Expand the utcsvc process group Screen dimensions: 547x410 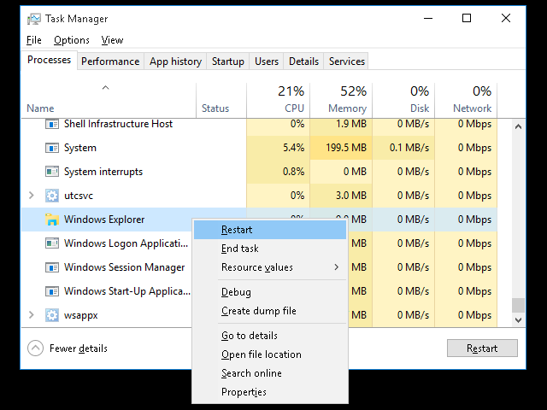point(32,196)
